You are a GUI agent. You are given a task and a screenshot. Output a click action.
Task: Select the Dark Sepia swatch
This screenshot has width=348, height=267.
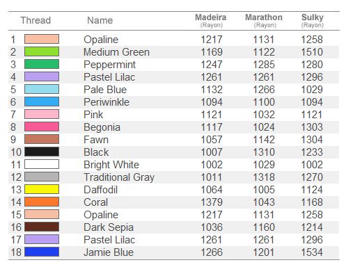coord(42,227)
